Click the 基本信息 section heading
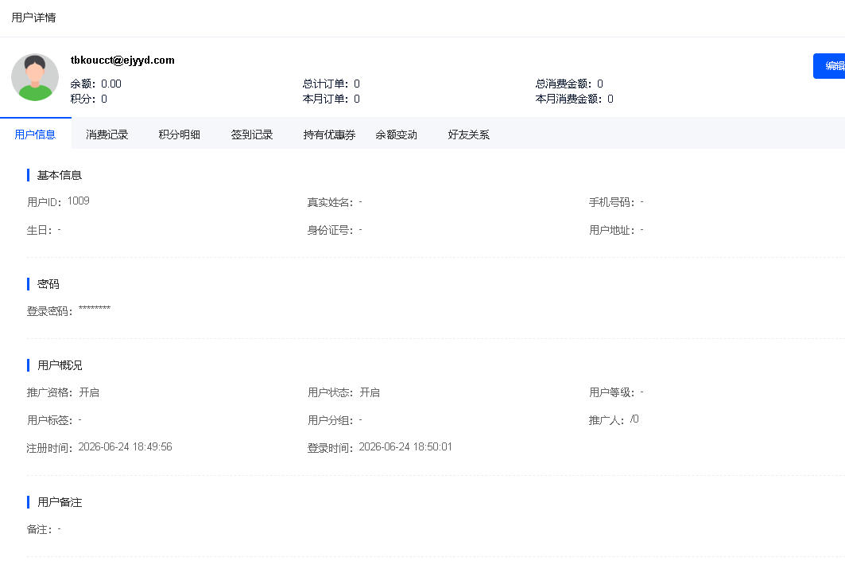 pyautogui.click(x=60, y=175)
